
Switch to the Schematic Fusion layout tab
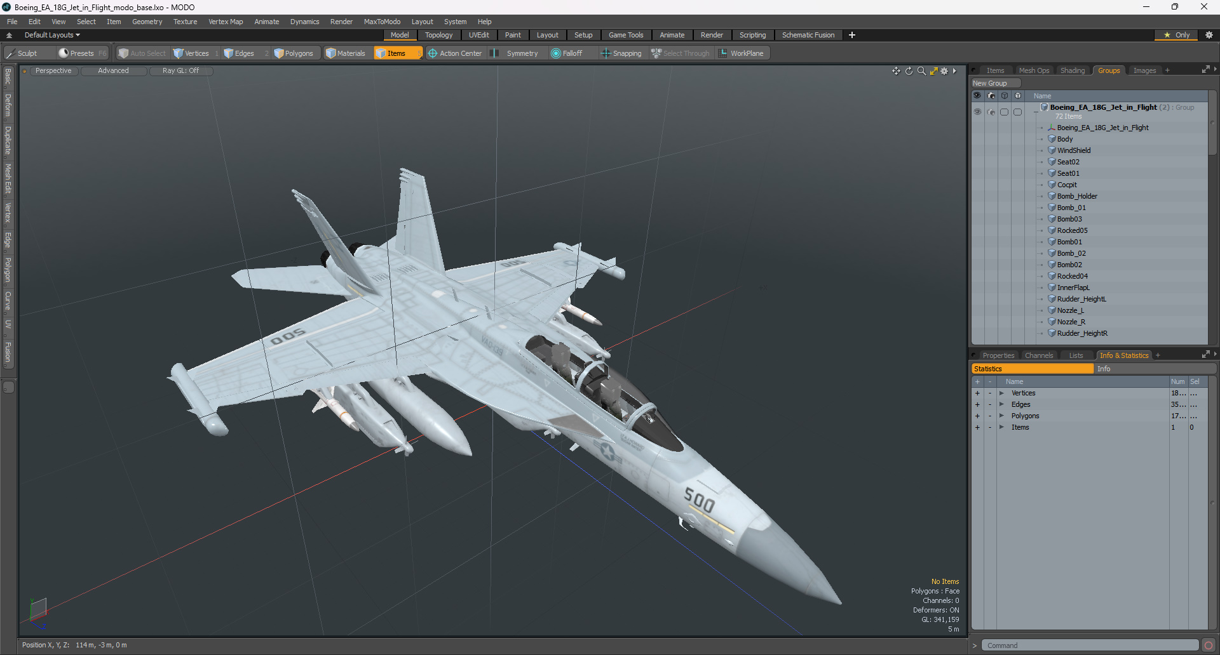[x=808, y=35]
